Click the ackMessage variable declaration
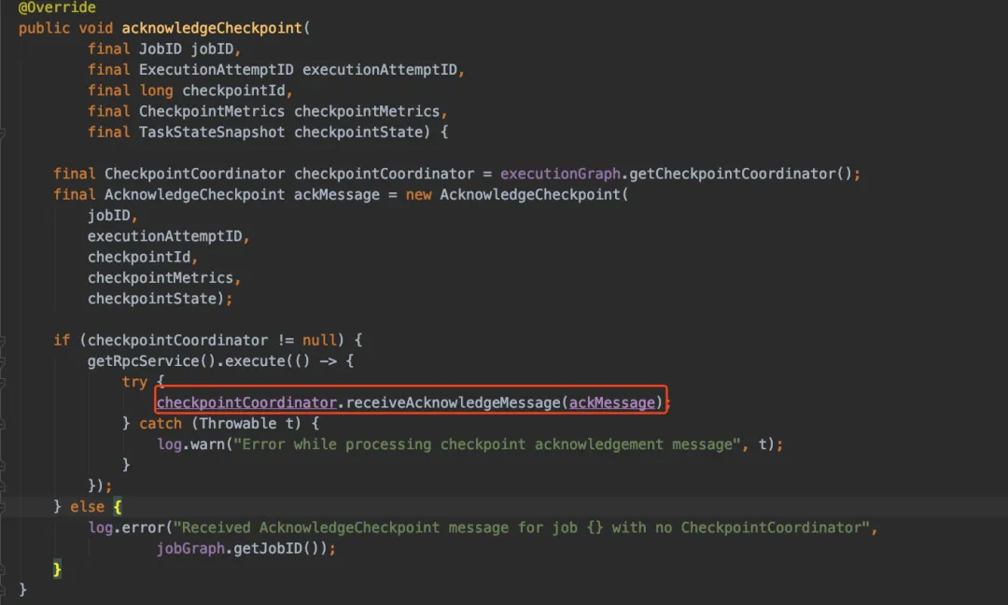The height and width of the screenshot is (605, 1008). coord(337,195)
